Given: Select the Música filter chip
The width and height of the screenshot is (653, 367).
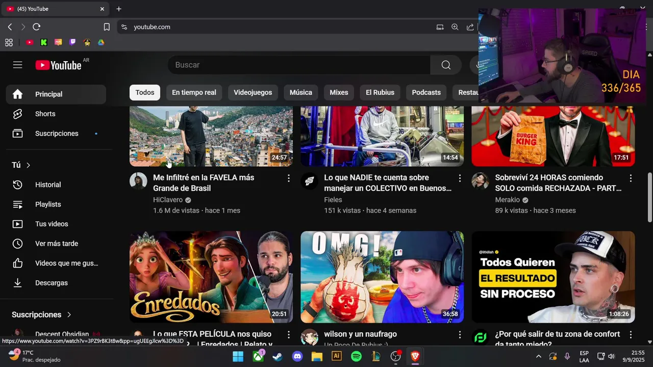Looking at the screenshot, I should [x=300, y=92].
